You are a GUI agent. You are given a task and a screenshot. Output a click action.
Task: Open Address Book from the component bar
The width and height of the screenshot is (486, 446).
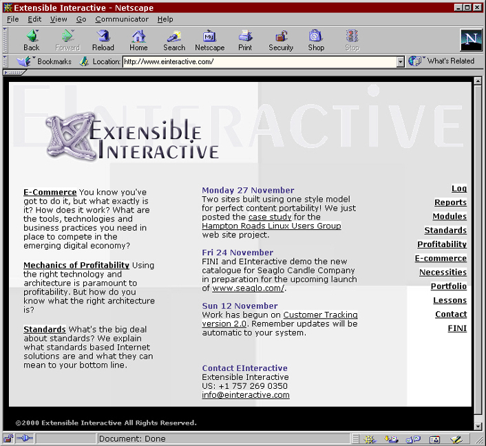tap(434, 439)
